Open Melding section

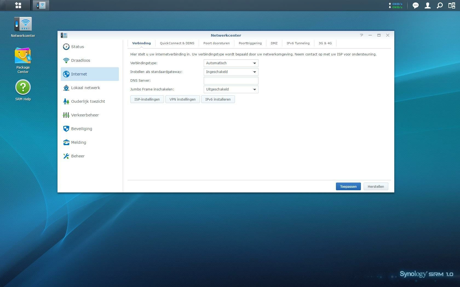pos(90,142)
